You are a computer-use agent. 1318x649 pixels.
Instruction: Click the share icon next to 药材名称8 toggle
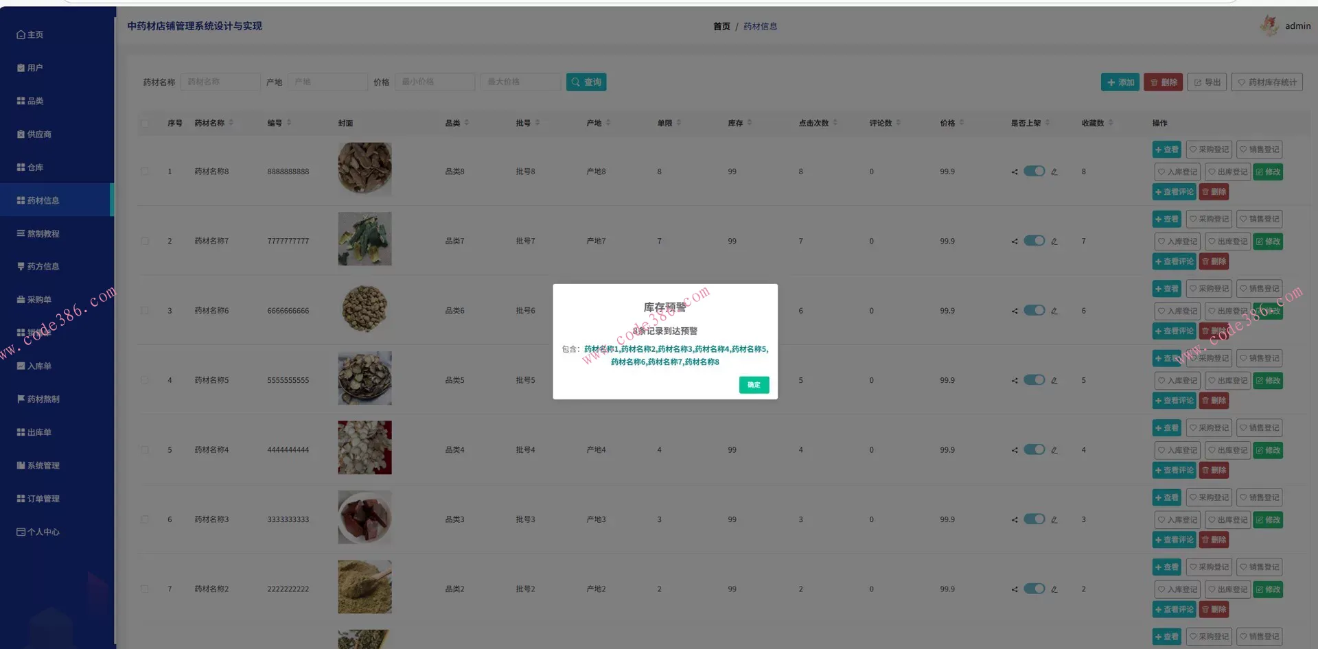coord(1014,172)
